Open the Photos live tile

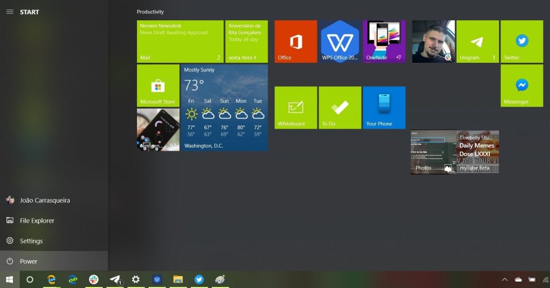tap(433, 152)
